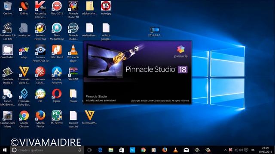
Task: Open the Windows Start menu
Action: click(x=5, y=150)
